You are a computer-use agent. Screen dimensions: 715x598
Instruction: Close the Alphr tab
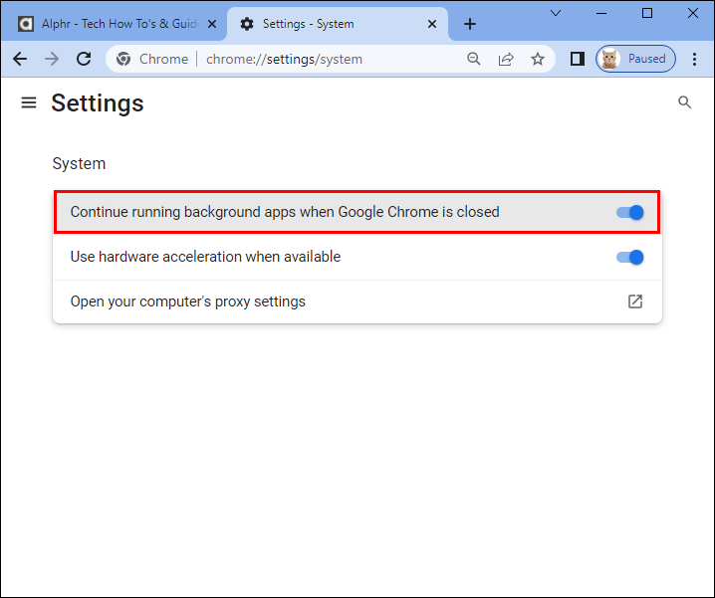(x=212, y=24)
